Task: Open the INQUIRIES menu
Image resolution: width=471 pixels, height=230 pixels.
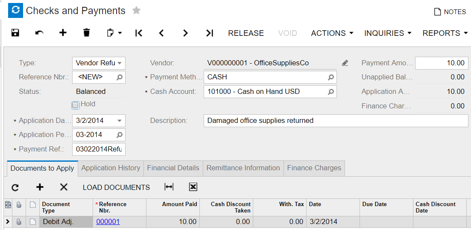Action: tap(388, 33)
